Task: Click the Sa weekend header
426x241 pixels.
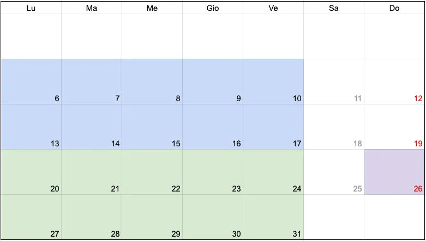Action: pos(334,8)
